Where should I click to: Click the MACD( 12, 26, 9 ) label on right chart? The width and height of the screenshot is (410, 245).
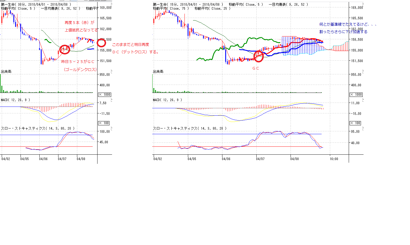pyautogui.click(x=167, y=100)
